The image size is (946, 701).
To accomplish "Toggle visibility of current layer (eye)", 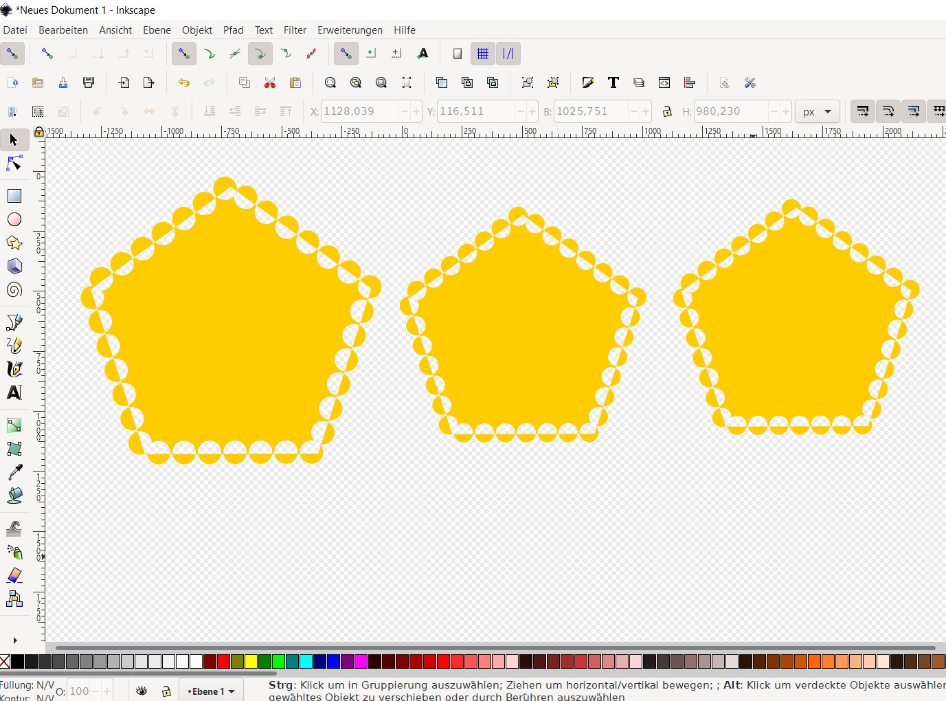I will 142,691.
